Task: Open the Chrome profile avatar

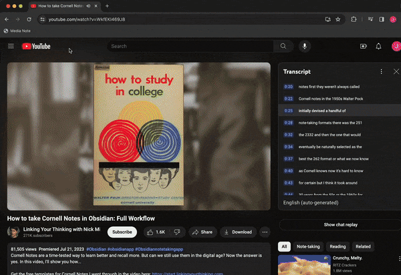Action: pos(393,19)
